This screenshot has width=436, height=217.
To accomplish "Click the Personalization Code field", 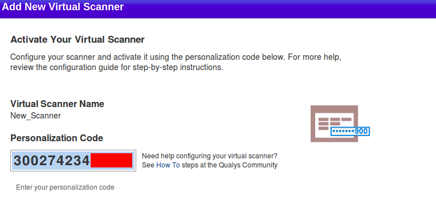I will click(x=73, y=161).
